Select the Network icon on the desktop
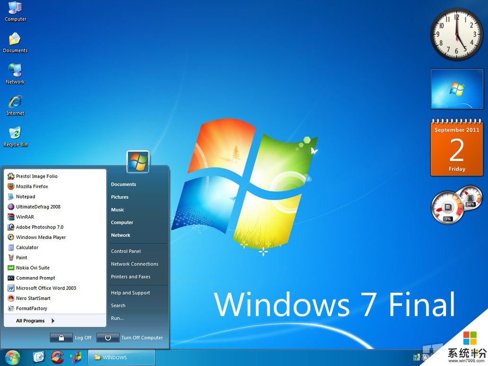Viewport: 488px width, 366px height. click(x=15, y=74)
